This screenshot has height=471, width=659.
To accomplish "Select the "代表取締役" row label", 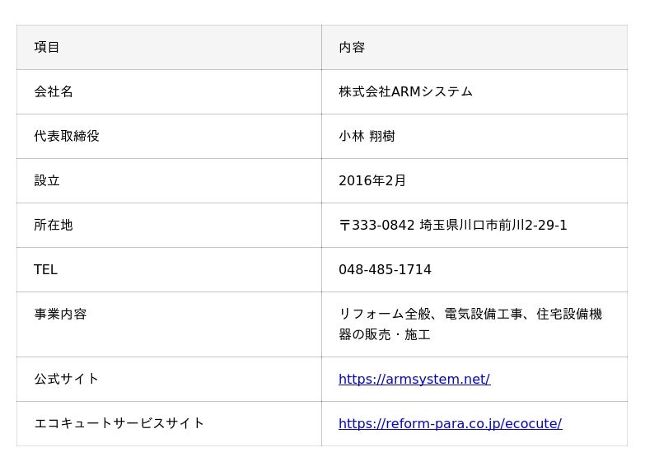I will point(67,136).
